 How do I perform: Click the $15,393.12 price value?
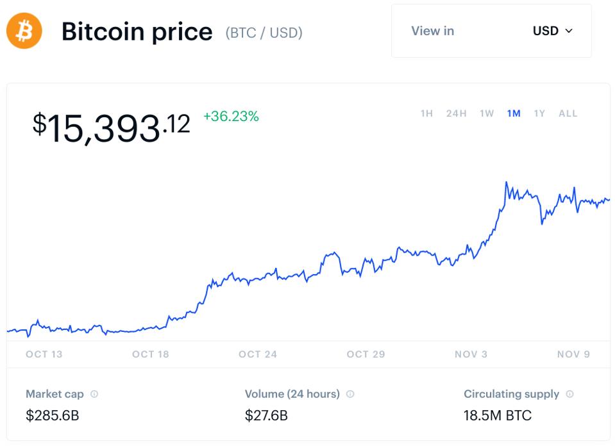[112, 126]
